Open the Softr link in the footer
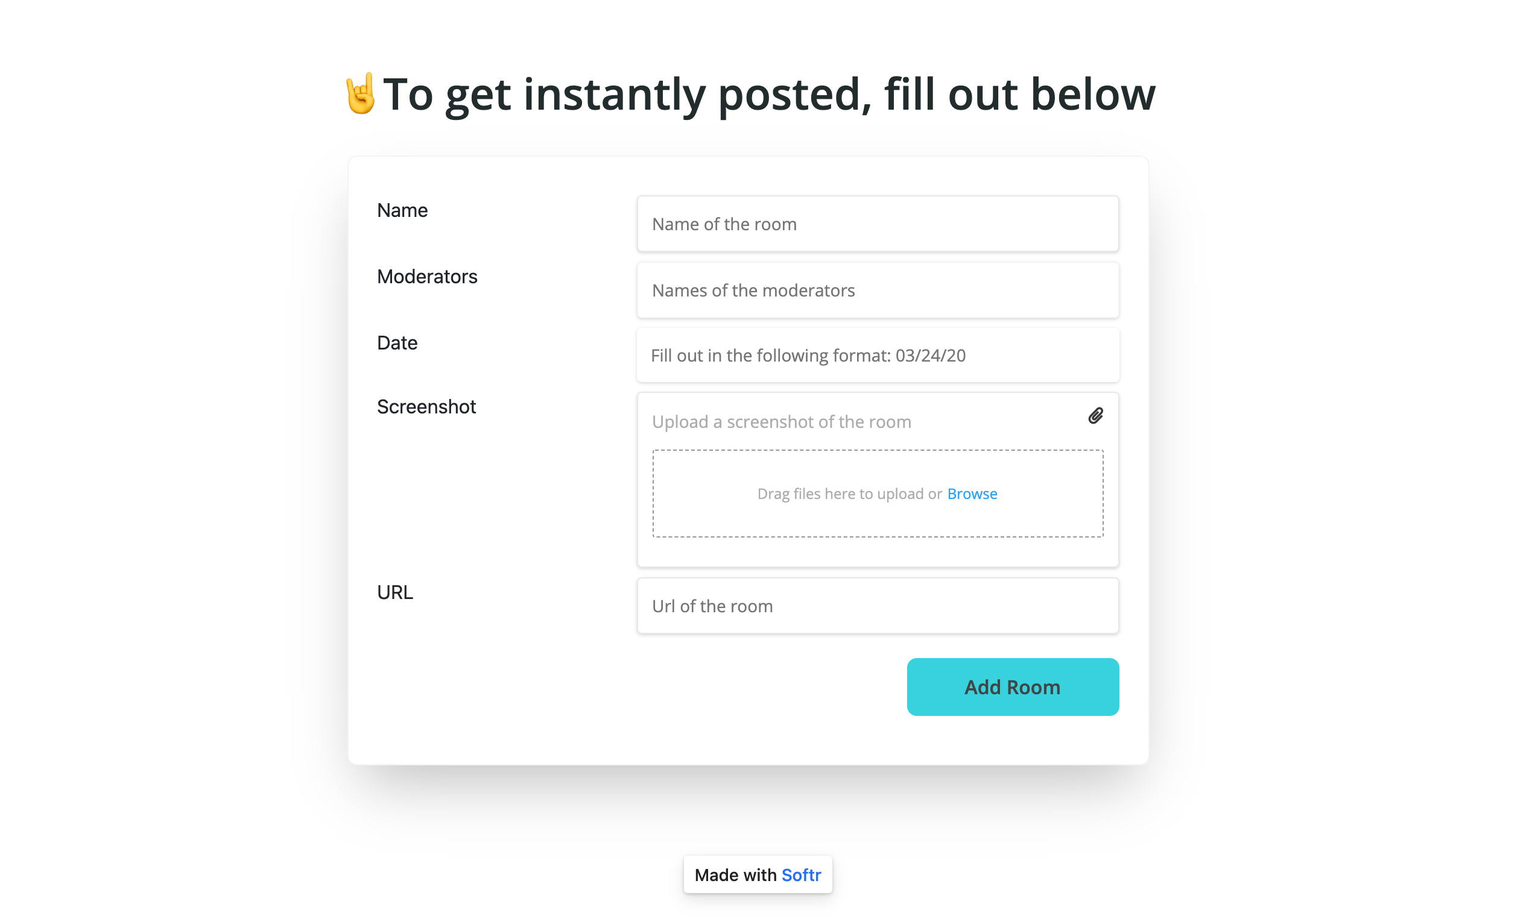The height and width of the screenshot is (916, 1532). [800, 874]
